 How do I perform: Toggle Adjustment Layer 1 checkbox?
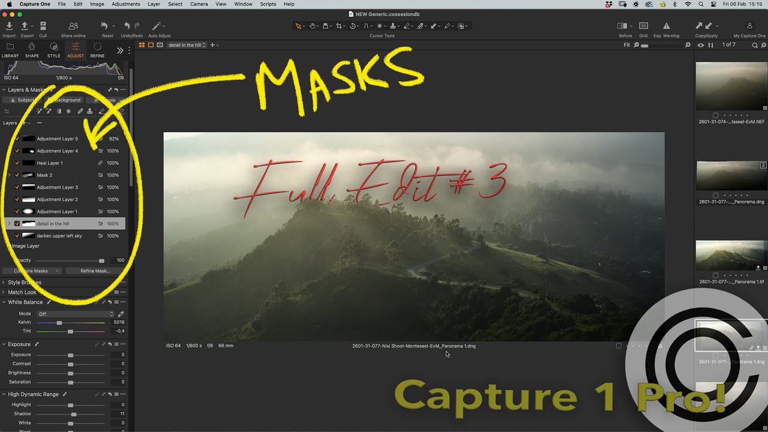pos(17,211)
